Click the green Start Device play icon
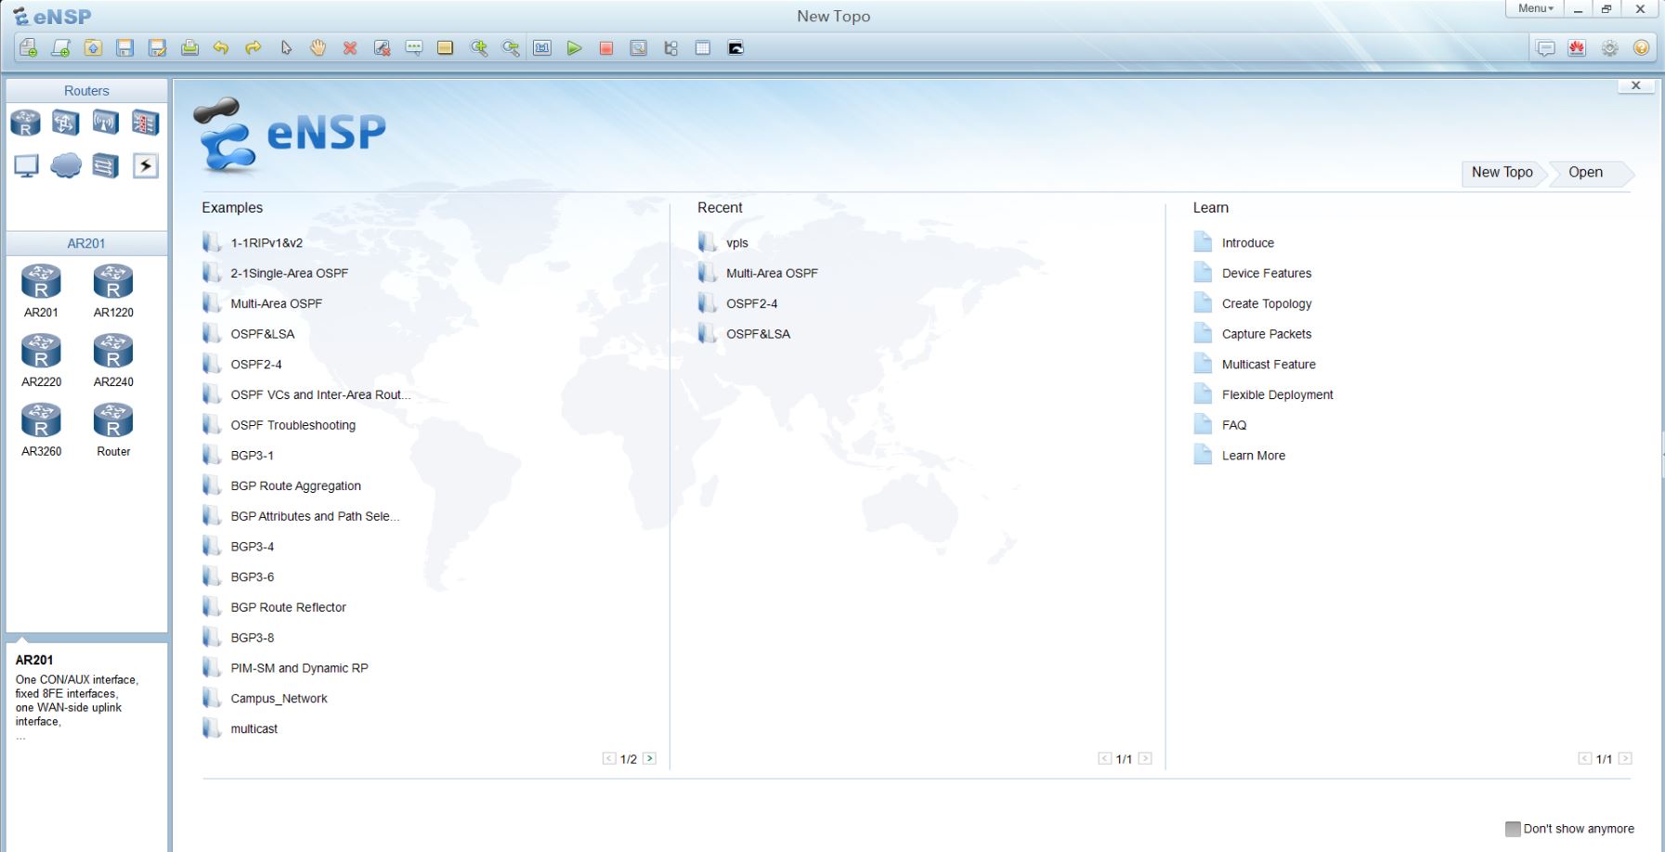Screen dimensions: 1665x852 tap(575, 48)
